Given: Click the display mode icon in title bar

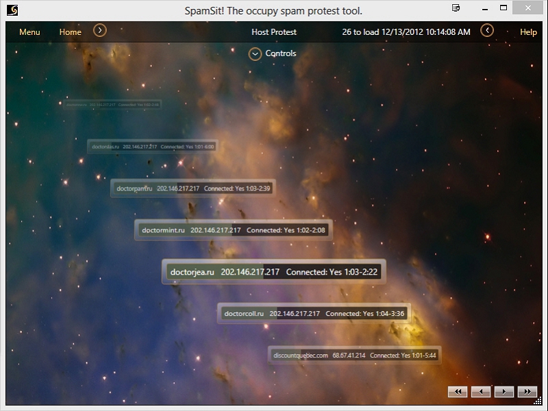Looking at the screenshot, I should tap(456, 8).
